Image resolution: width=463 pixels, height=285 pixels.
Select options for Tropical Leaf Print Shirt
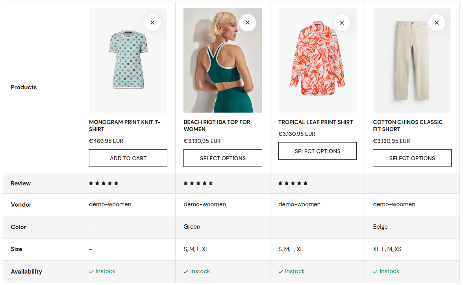(317, 151)
